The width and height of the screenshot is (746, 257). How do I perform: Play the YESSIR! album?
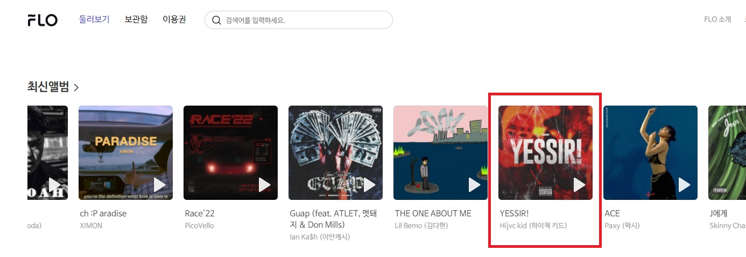coord(580,185)
